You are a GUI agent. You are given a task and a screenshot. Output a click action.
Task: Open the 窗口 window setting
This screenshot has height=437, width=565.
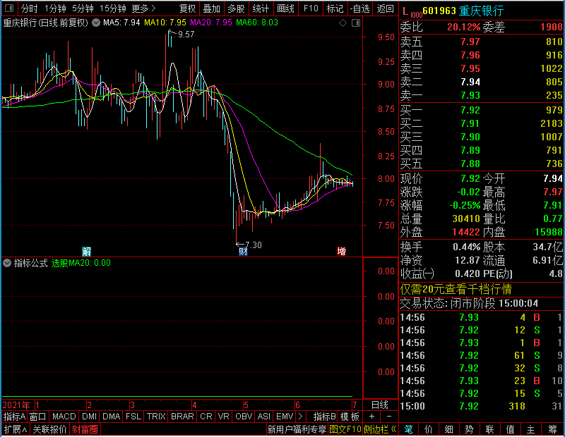click(38, 417)
